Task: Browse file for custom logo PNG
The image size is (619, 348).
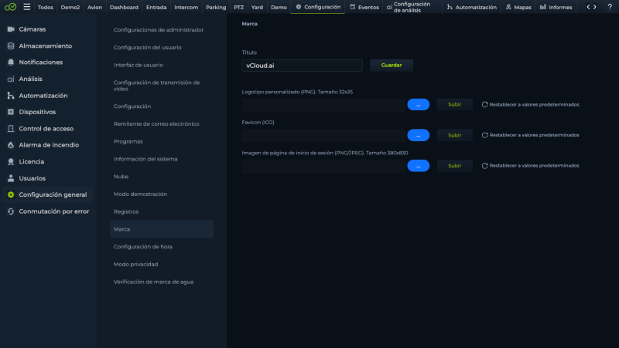Action: [x=418, y=104]
